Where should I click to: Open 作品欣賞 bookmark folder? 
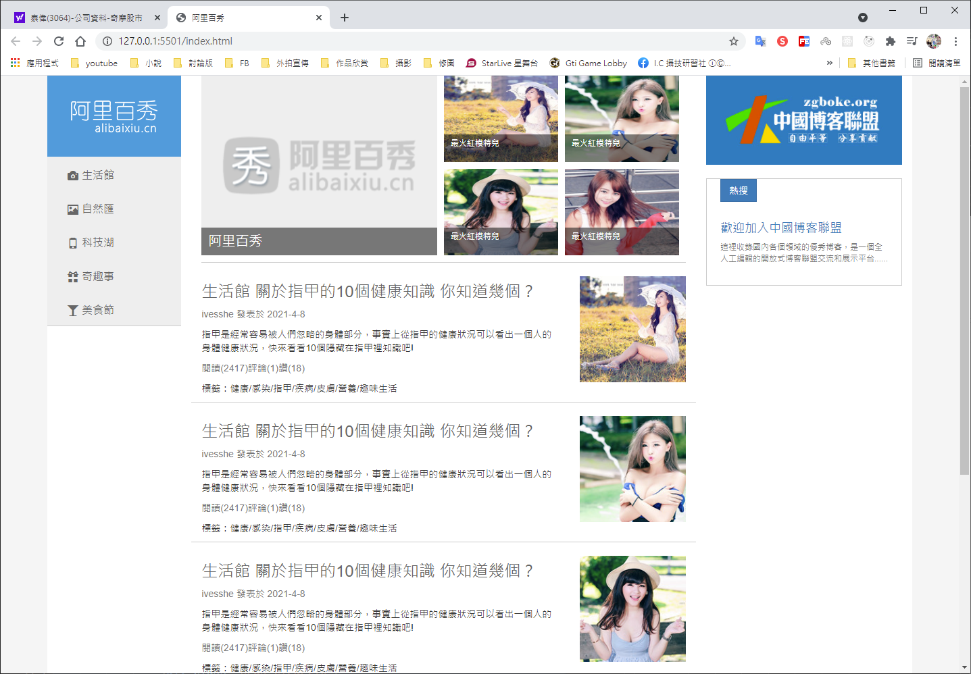pyautogui.click(x=345, y=63)
